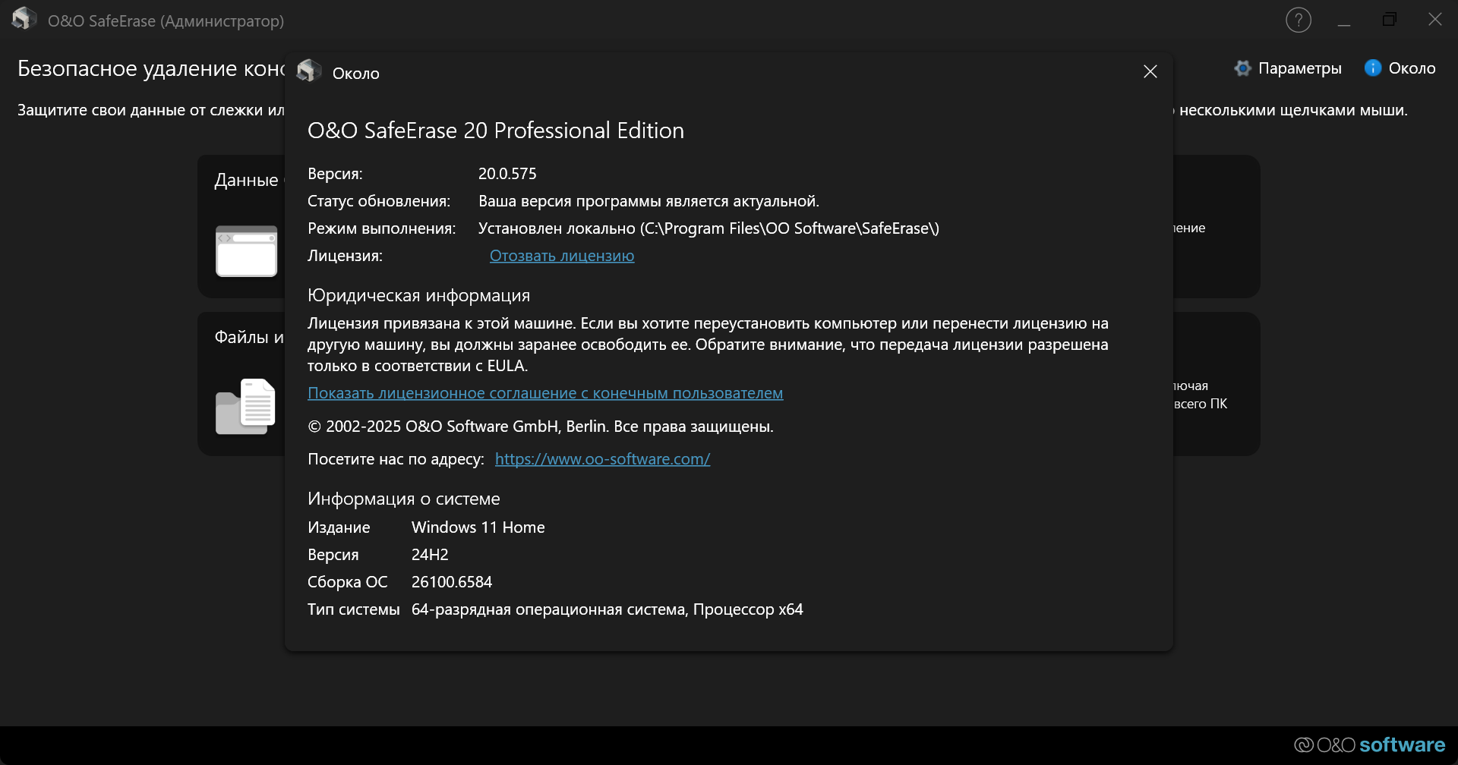Viewport: 1458px width, 765px height.
Task: Select the files and folder document icon
Action: pos(245,407)
